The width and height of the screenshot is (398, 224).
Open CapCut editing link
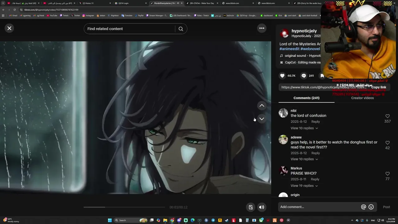coord(300,62)
